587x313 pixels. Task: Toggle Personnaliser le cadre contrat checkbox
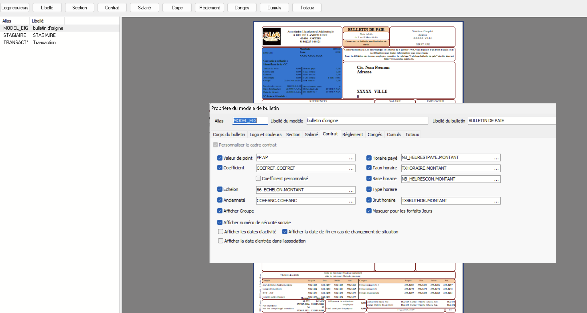click(x=215, y=145)
